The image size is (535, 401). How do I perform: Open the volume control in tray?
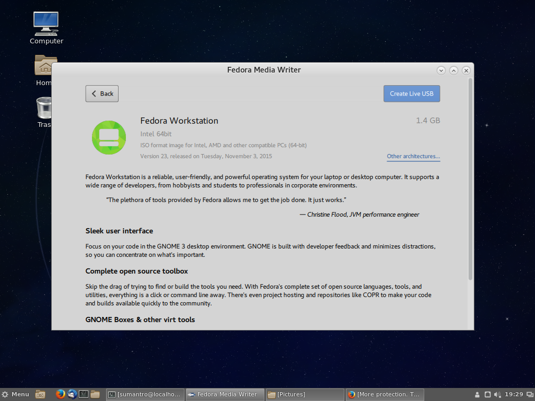pyautogui.click(x=497, y=395)
